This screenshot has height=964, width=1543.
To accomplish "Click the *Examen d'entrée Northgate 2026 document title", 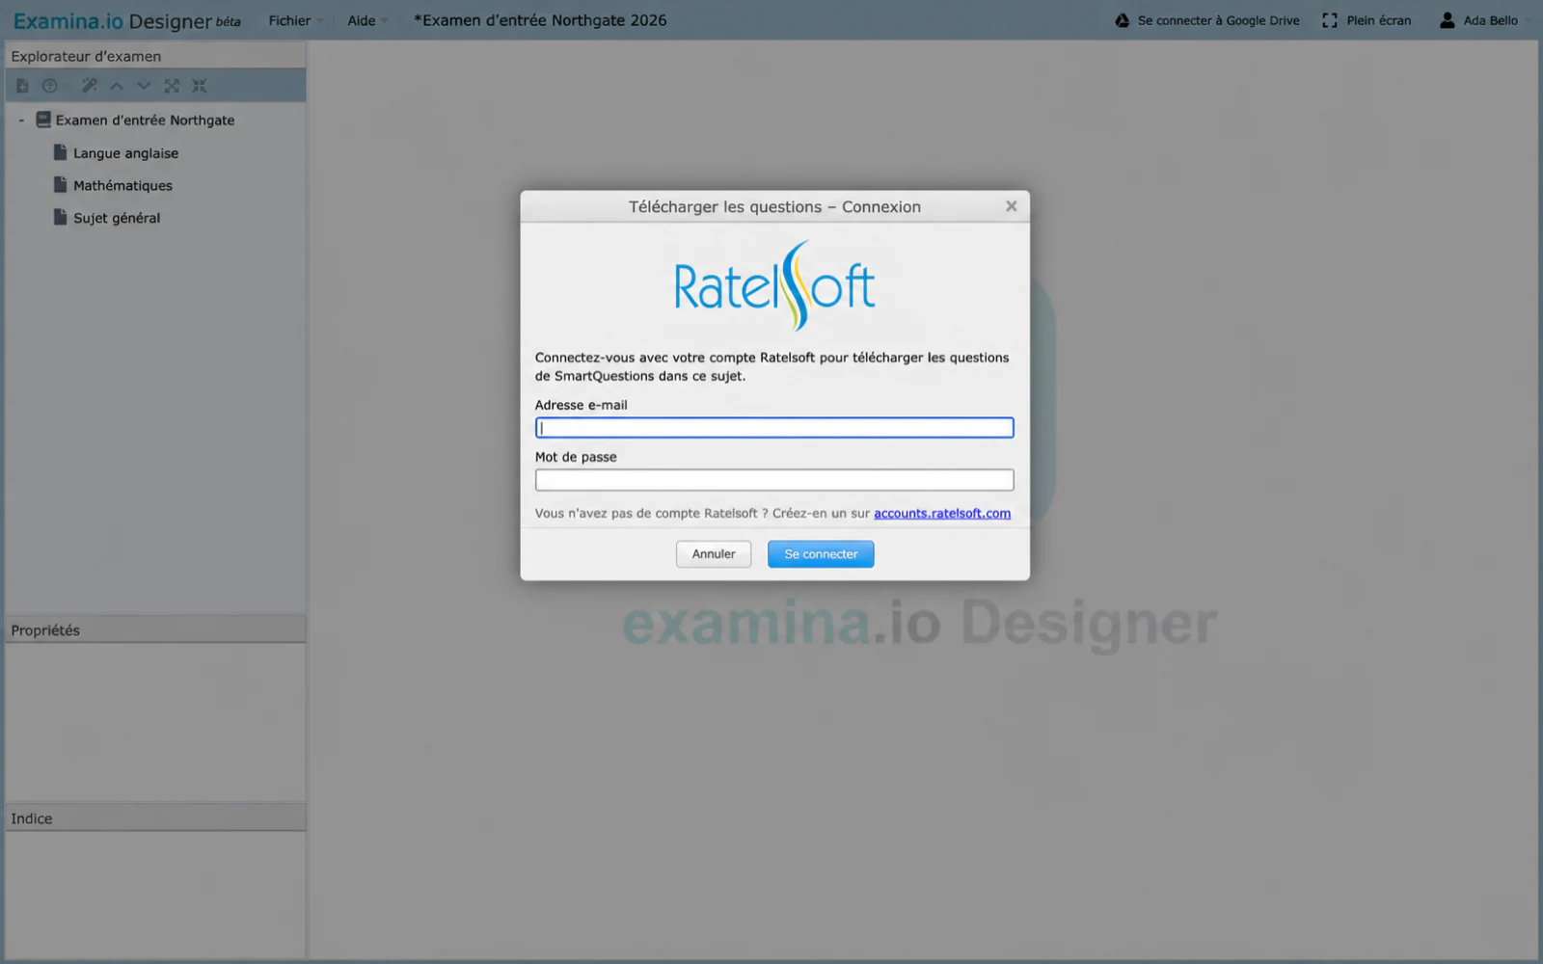I will point(540,20).
